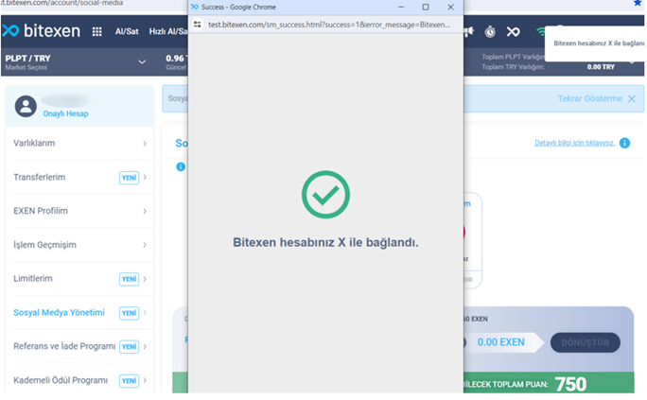Click the Tekrar Gösterme link
647x400 pixels.
coord(589,98)
